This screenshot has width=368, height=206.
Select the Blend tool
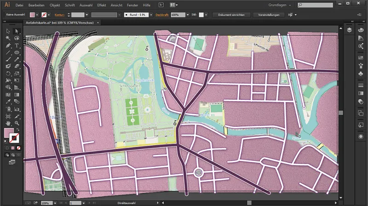(x=17, y=102)
